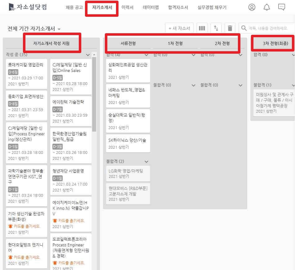Open the LG화학 영업/마케팅 card
295x270 pixels.
tap(128, 173)
